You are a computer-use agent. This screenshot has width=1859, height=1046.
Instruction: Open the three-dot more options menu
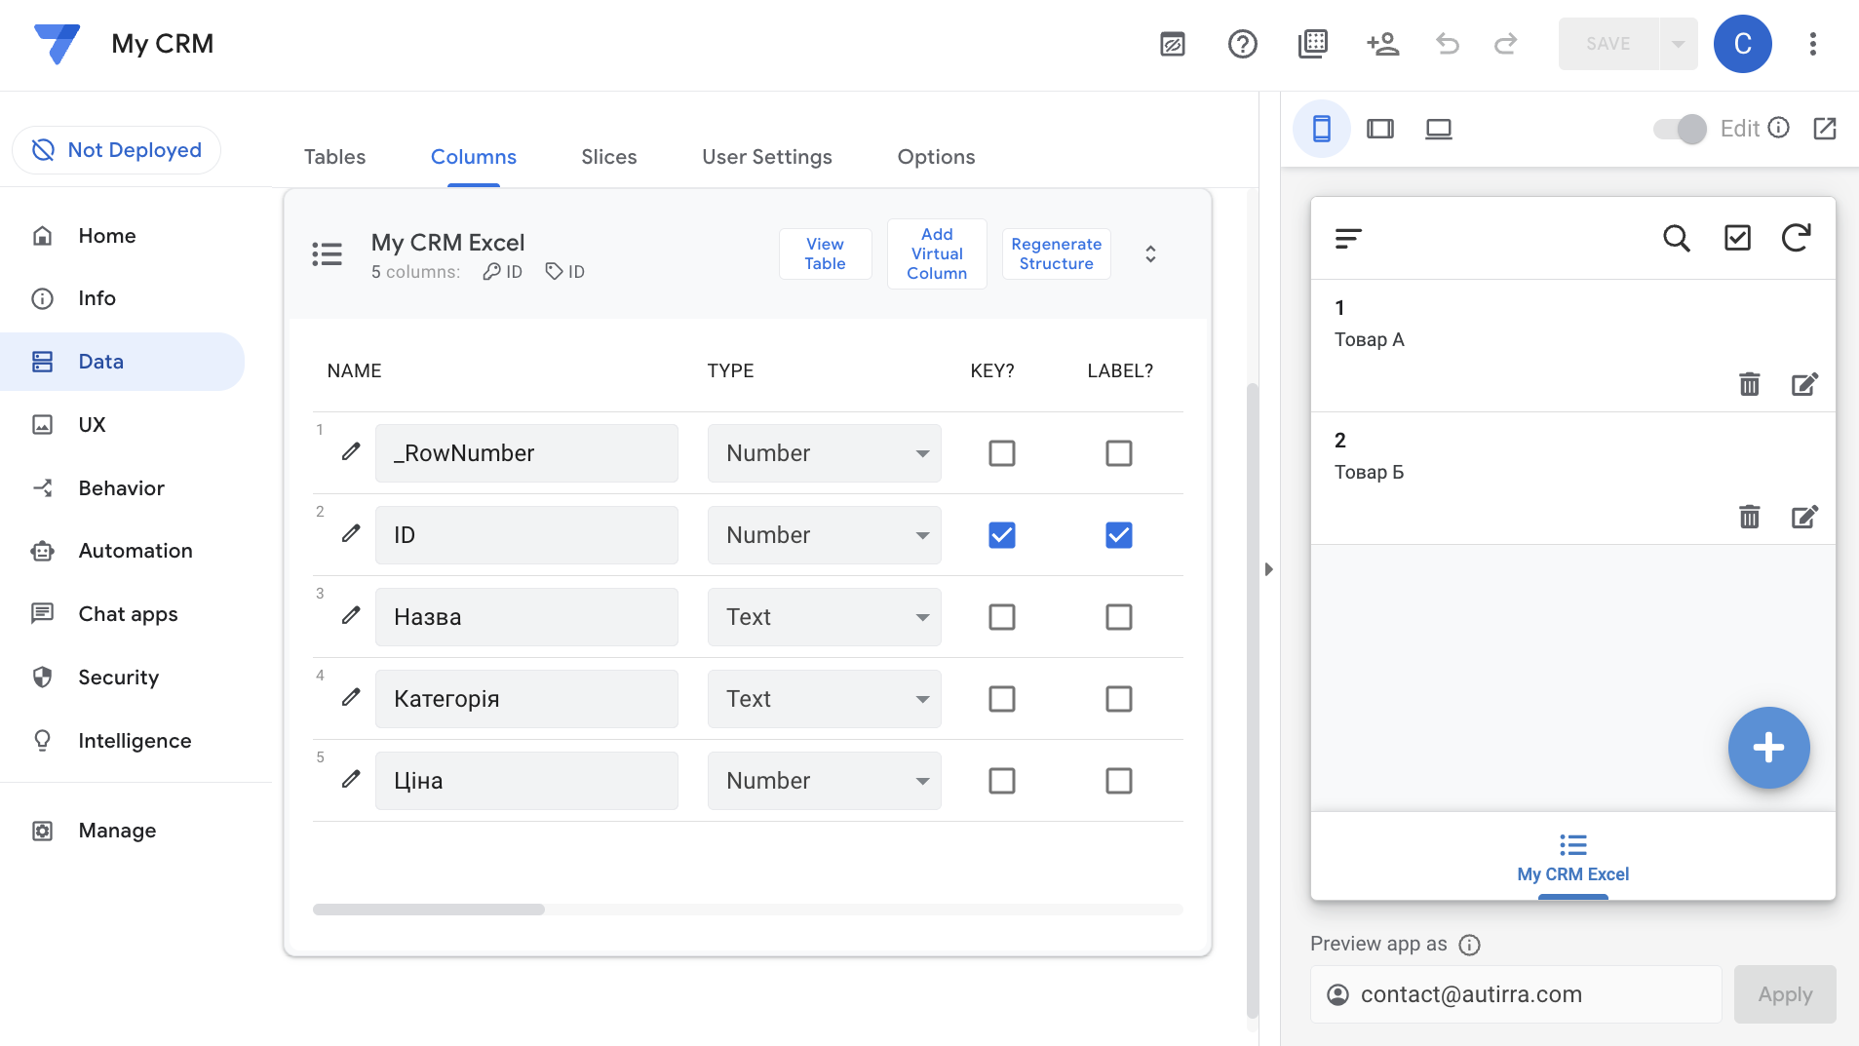[1812, 44]
